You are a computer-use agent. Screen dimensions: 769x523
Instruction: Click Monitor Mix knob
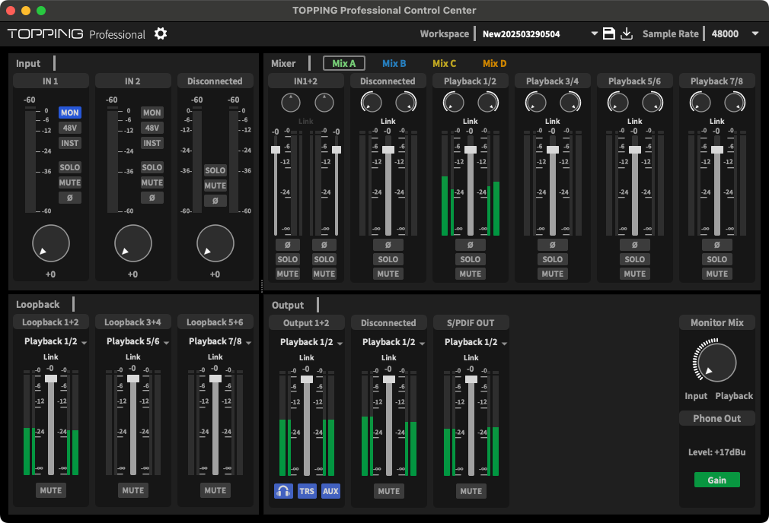pyautogui.click(x=716, y=363)
